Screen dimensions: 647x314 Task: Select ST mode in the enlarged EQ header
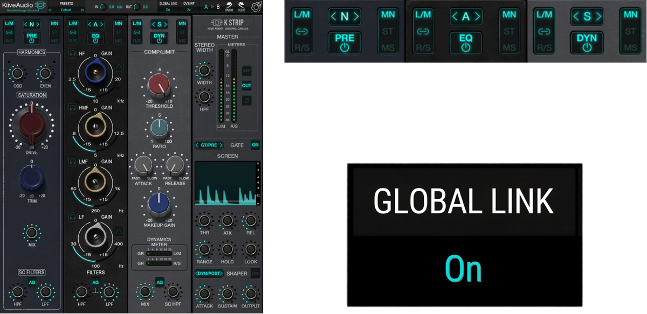(509, 31)
